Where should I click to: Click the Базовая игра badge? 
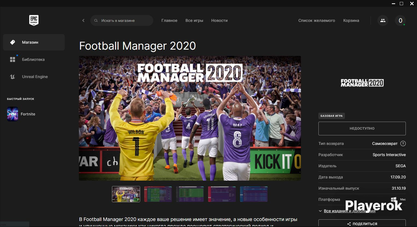click(x=332, y=116)
